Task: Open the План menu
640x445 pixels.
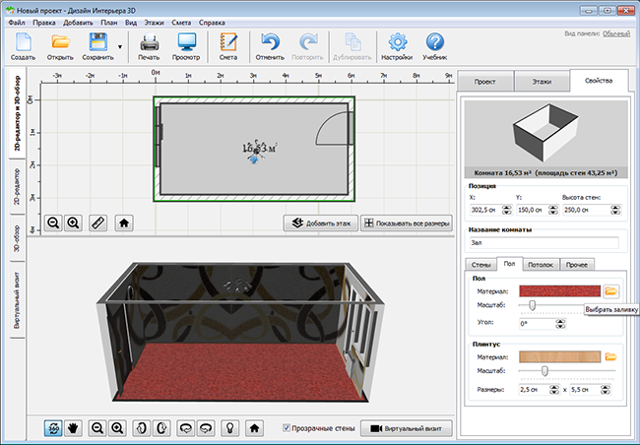Action: 109,23
